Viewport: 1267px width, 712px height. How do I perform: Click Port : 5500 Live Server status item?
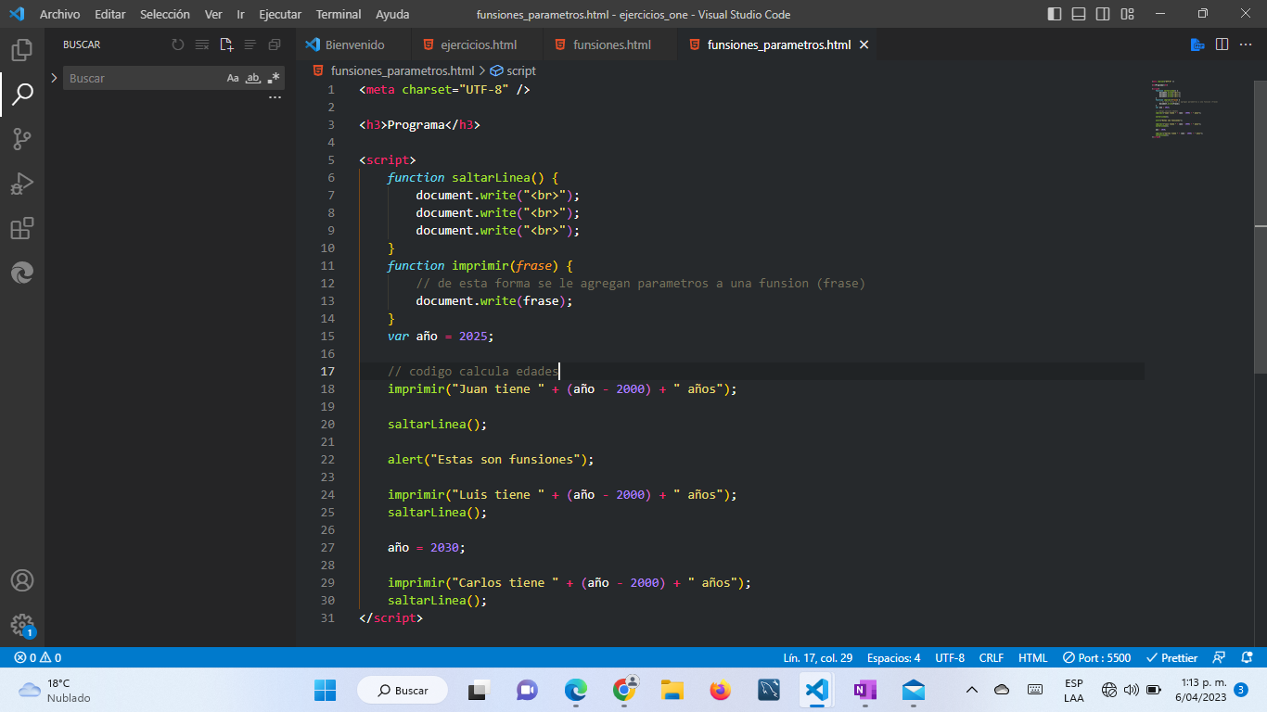(1097, 657)
